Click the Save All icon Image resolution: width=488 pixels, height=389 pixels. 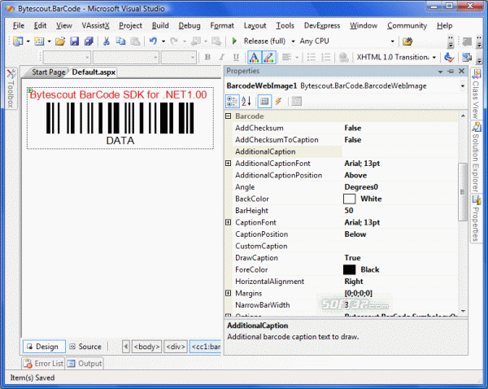pos(89,42)
